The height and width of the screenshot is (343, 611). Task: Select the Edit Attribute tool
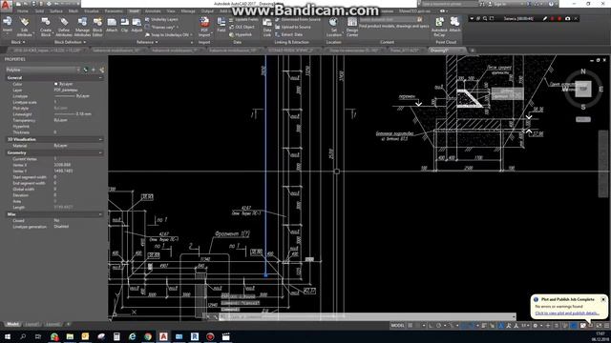pyautogui.click(x=24, y=27)
